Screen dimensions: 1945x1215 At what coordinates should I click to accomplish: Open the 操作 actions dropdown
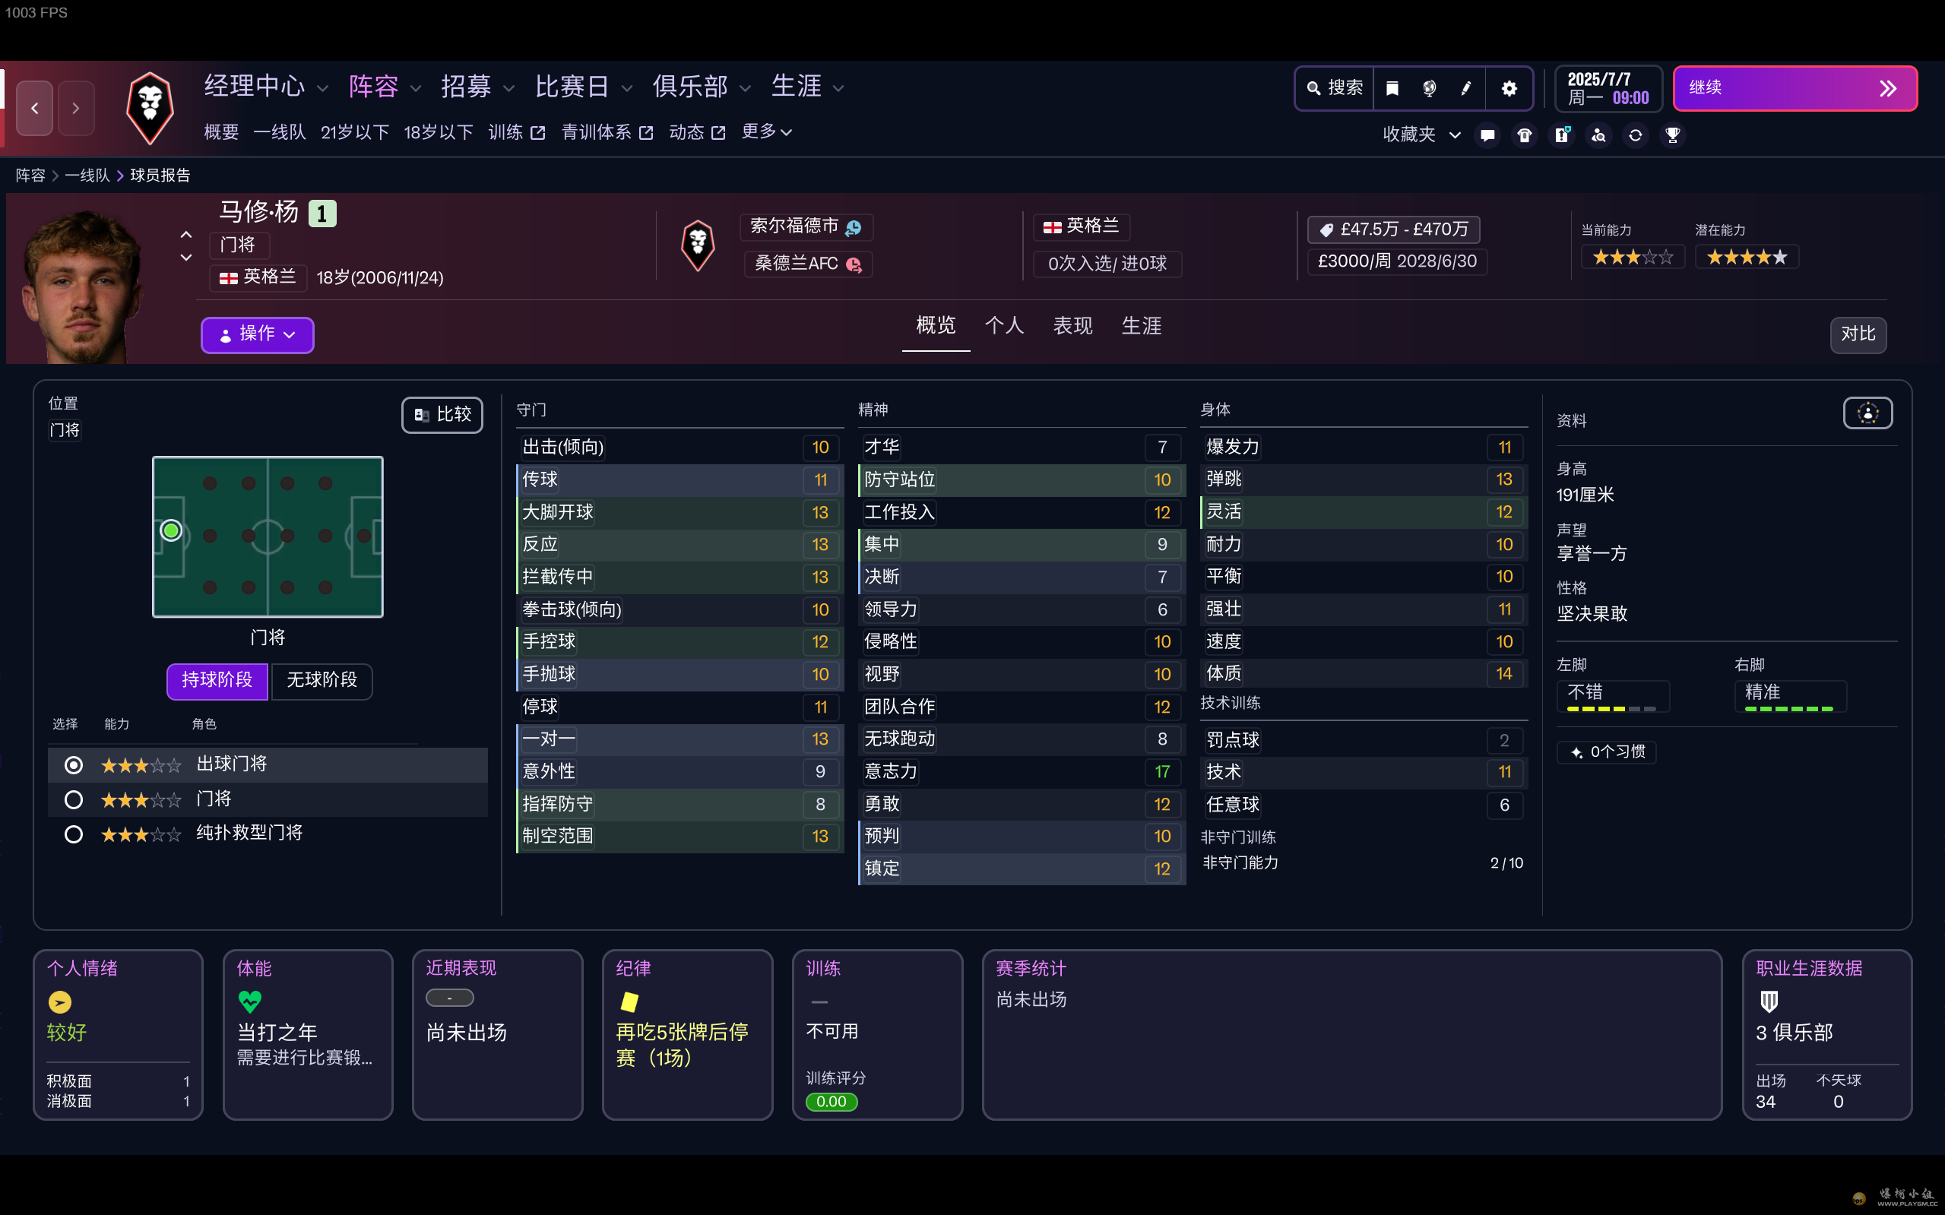(256, 335)
